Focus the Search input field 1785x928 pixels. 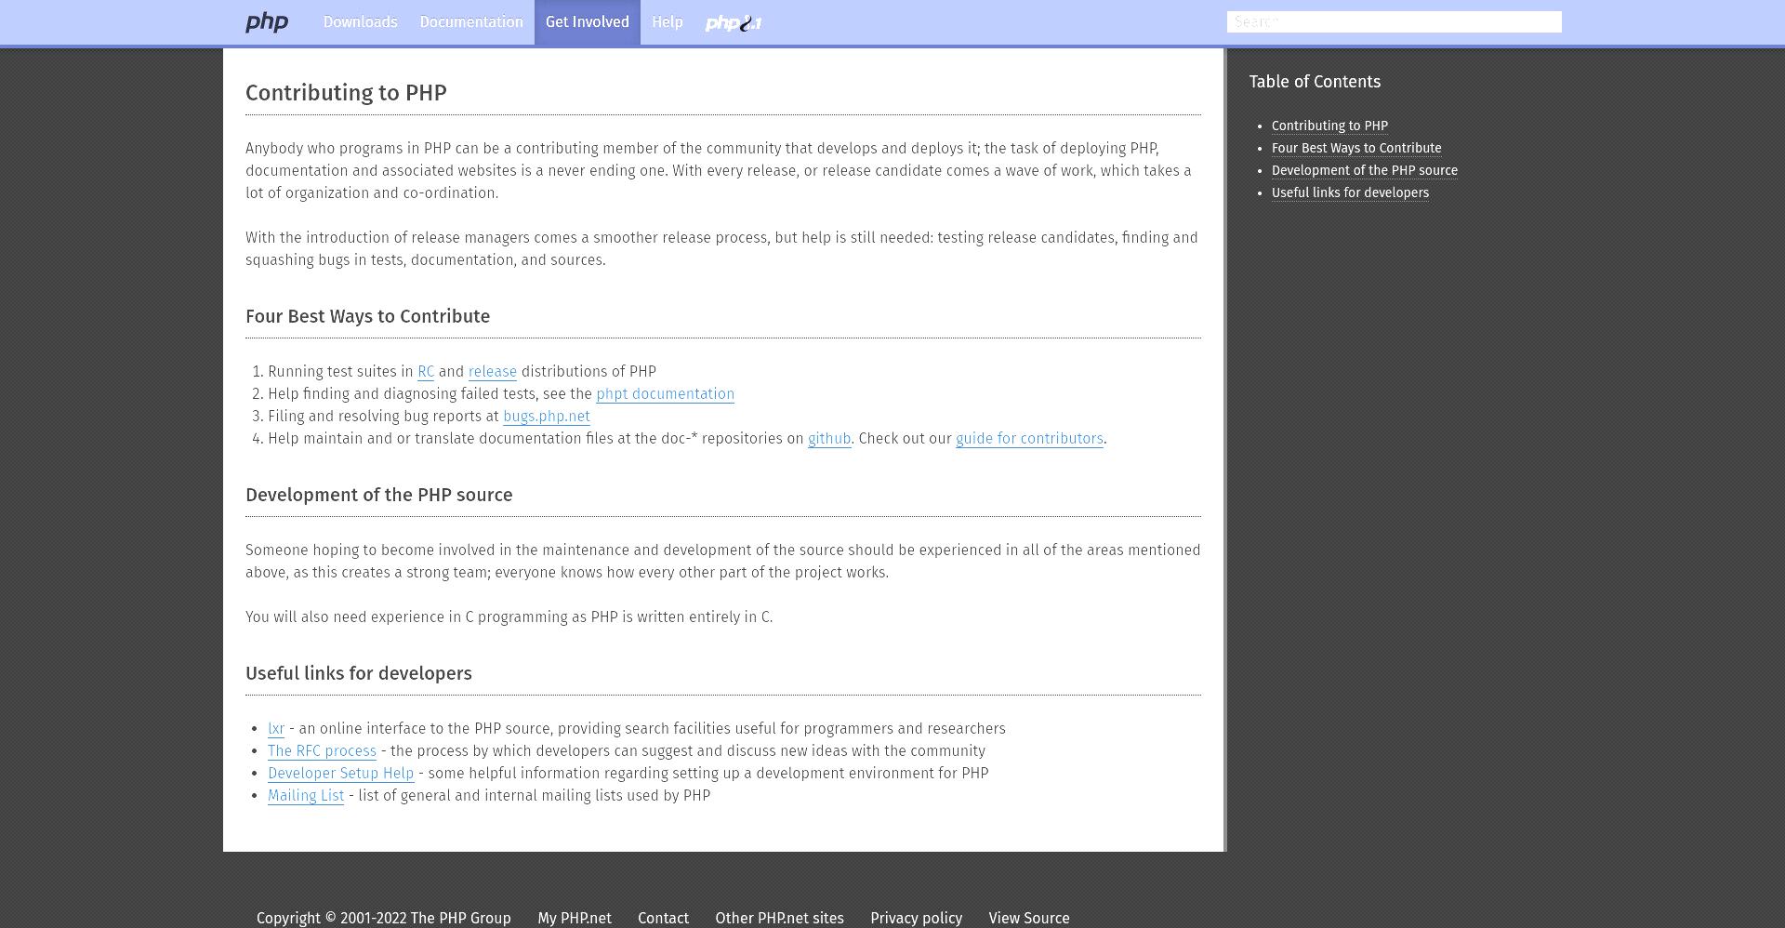click(x=1394, y=22)
